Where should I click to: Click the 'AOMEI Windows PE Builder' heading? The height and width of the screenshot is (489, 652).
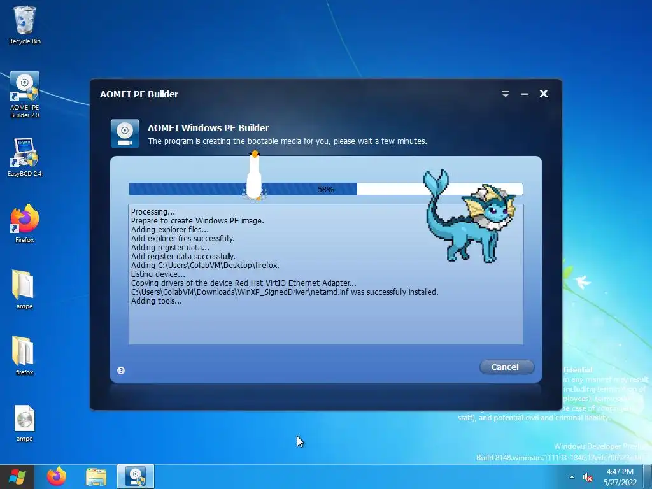(208, 128)
